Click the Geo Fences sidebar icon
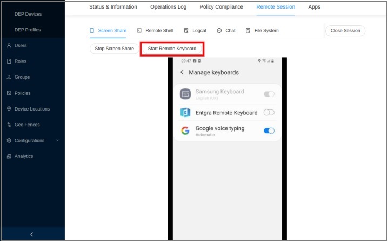Image resolution: width=388 pixels, height=241 pixels. (x=9, y=125)
